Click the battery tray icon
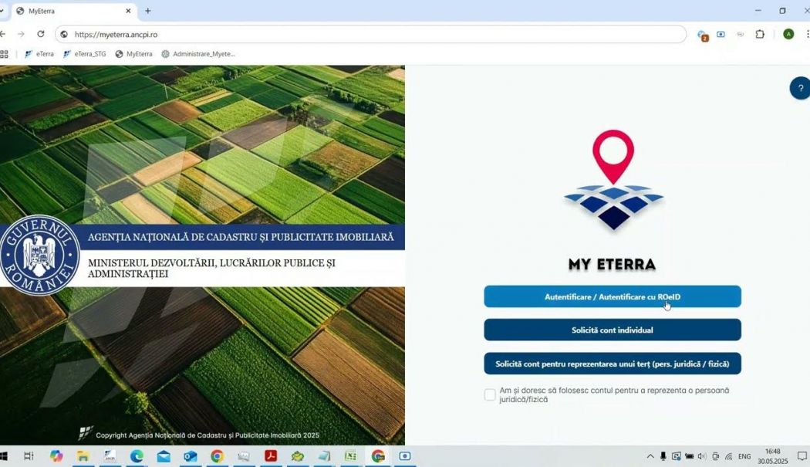Image resolution: width=810 pixels, height=467 pixels. click(689, 456)
